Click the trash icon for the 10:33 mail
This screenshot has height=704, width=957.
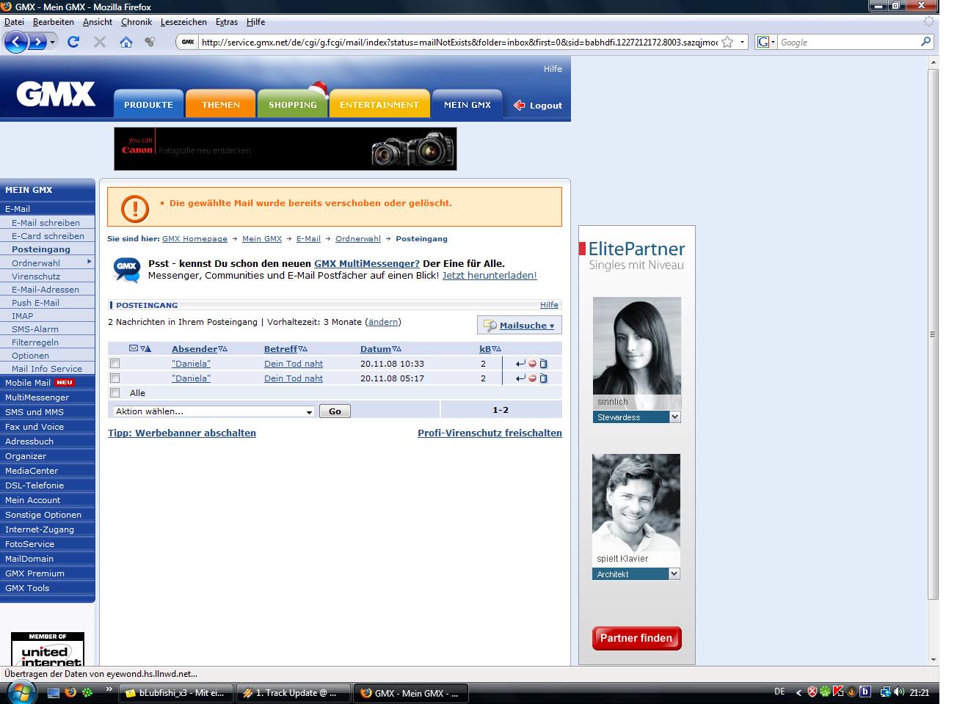tap(544, 364)
